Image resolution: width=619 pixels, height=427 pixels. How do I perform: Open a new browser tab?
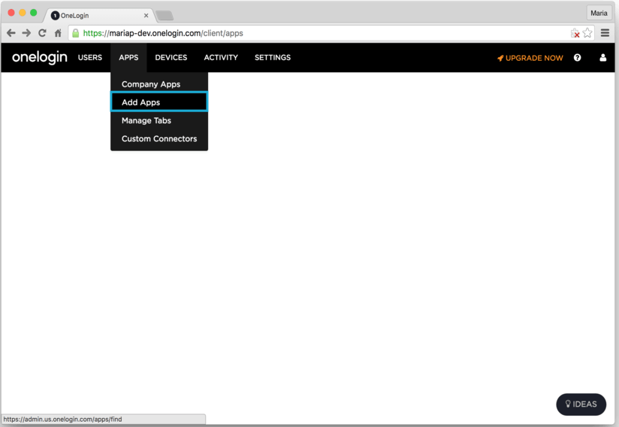165,16
